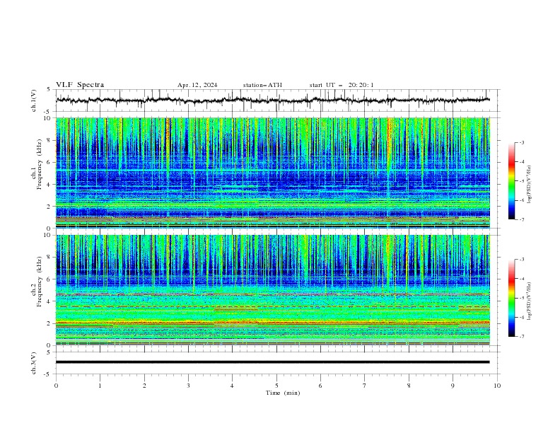The height and width of the screenshot is (433, 560).
Task: Click the lower colorbar 'log(PSD)(V²/Hz)' label
Action: tap(529, 301)
